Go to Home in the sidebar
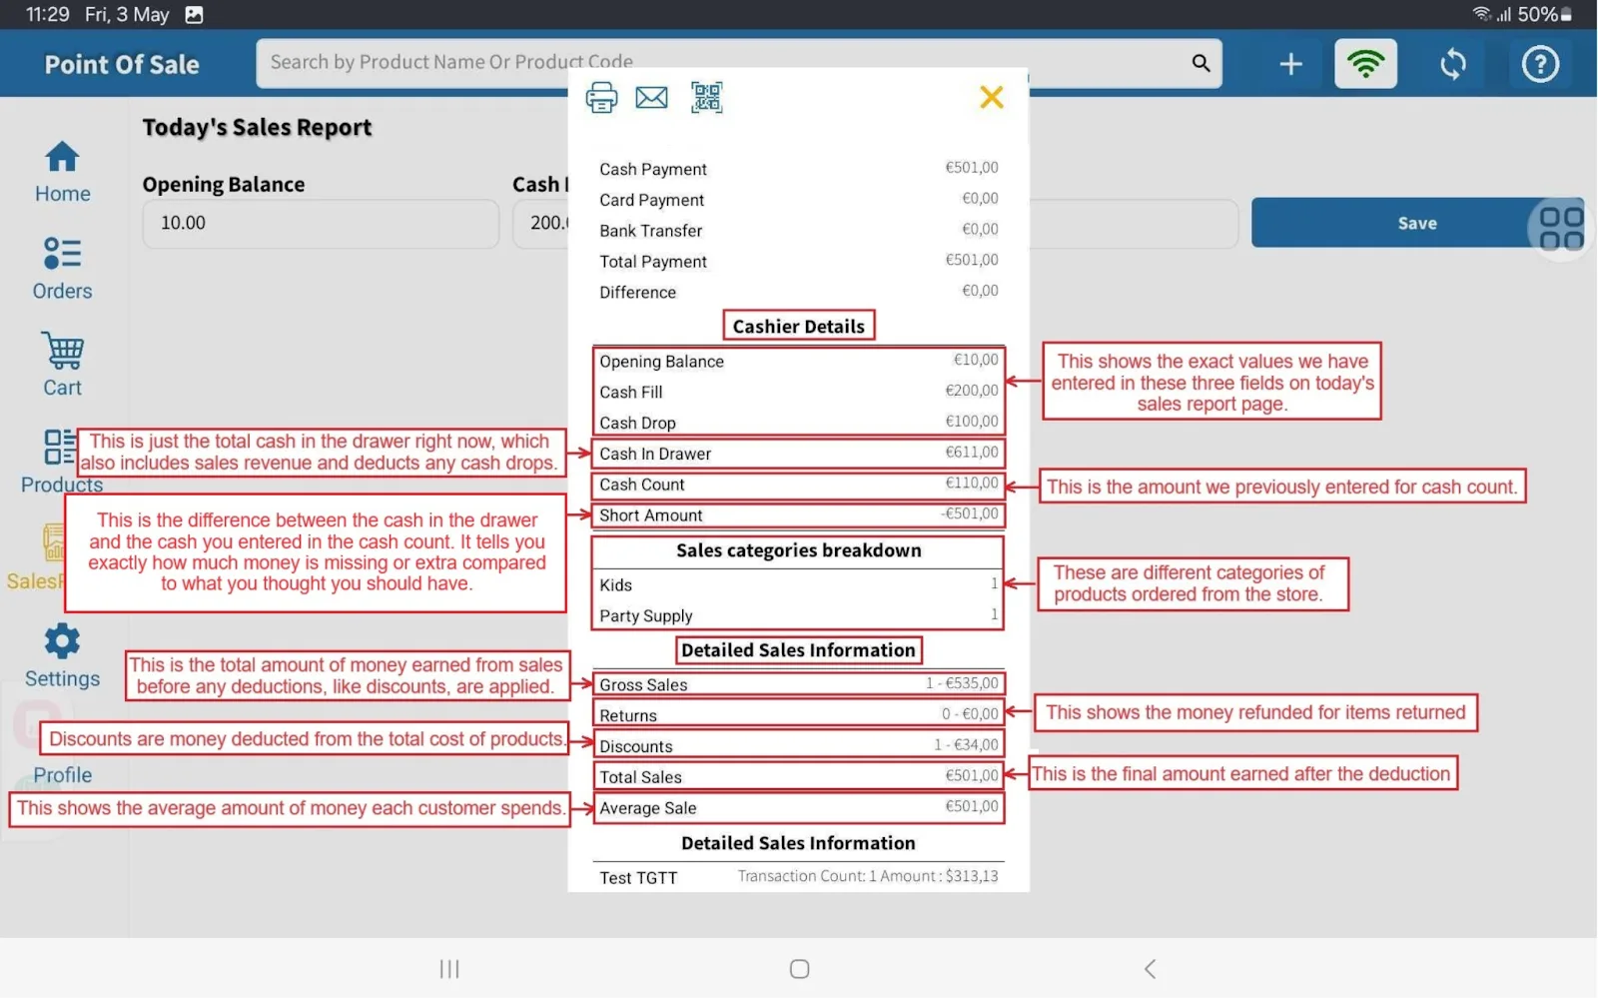The width and height of the screenshot is (1598, 998). [62, 173]
